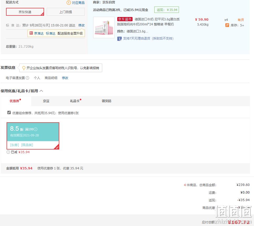Collapse the 使用优惠/礼品卡/抵用 section chevron
254x226 pixels.
(41, 91)
